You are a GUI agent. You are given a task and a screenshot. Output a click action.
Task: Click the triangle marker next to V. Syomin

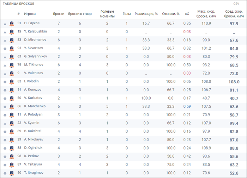click(5, 122)
